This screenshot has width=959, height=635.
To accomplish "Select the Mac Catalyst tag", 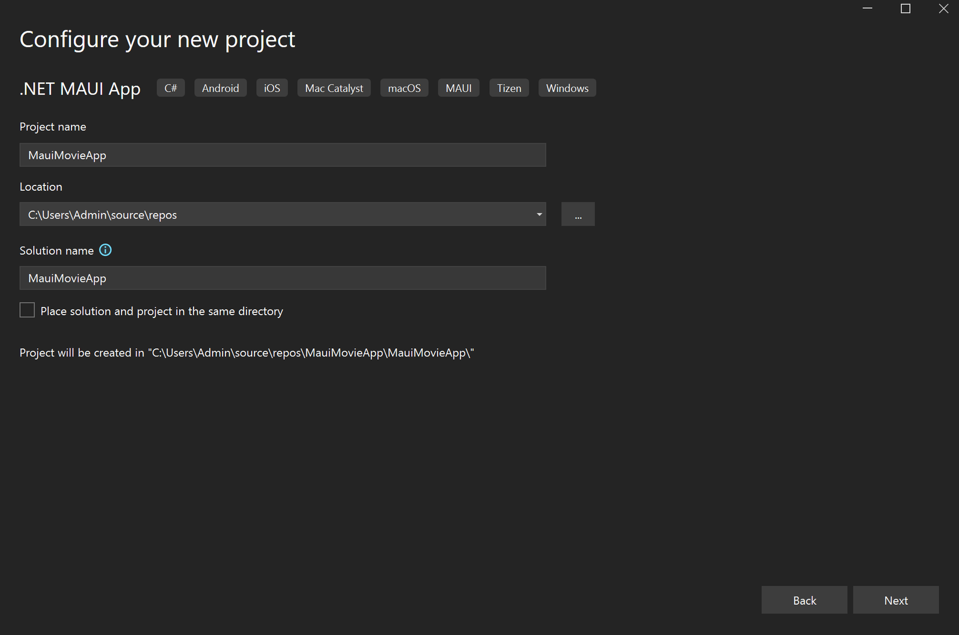I will pyautogui.click(x=334, y=88).
